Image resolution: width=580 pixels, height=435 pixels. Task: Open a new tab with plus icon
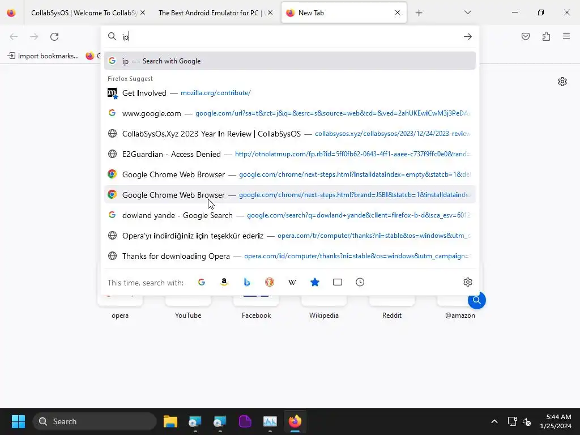(x=419, y=13)
